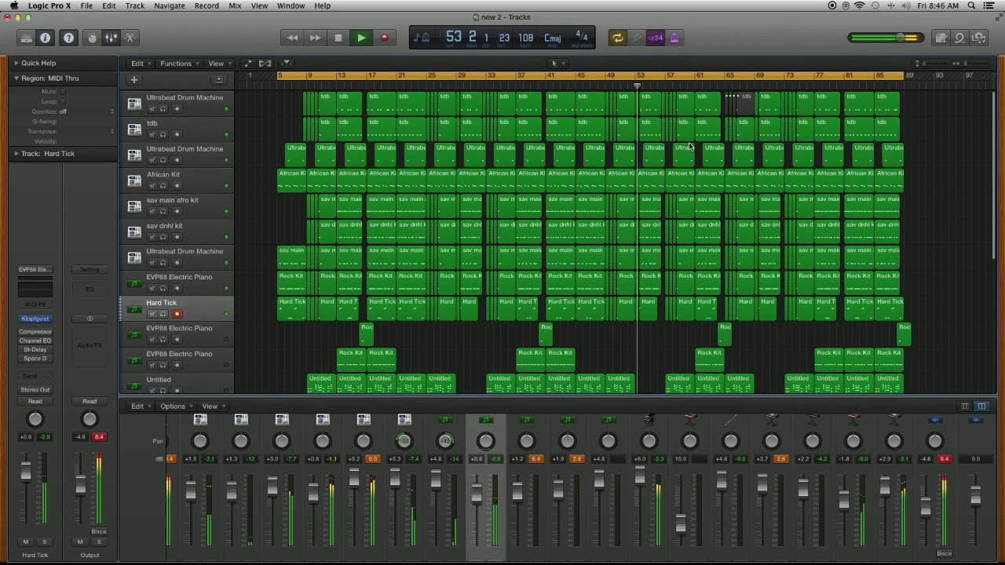Viewport: 1005px width, 565px height.
Task: Open Quick Help question mark icon
Action: (x=69, y=38)
